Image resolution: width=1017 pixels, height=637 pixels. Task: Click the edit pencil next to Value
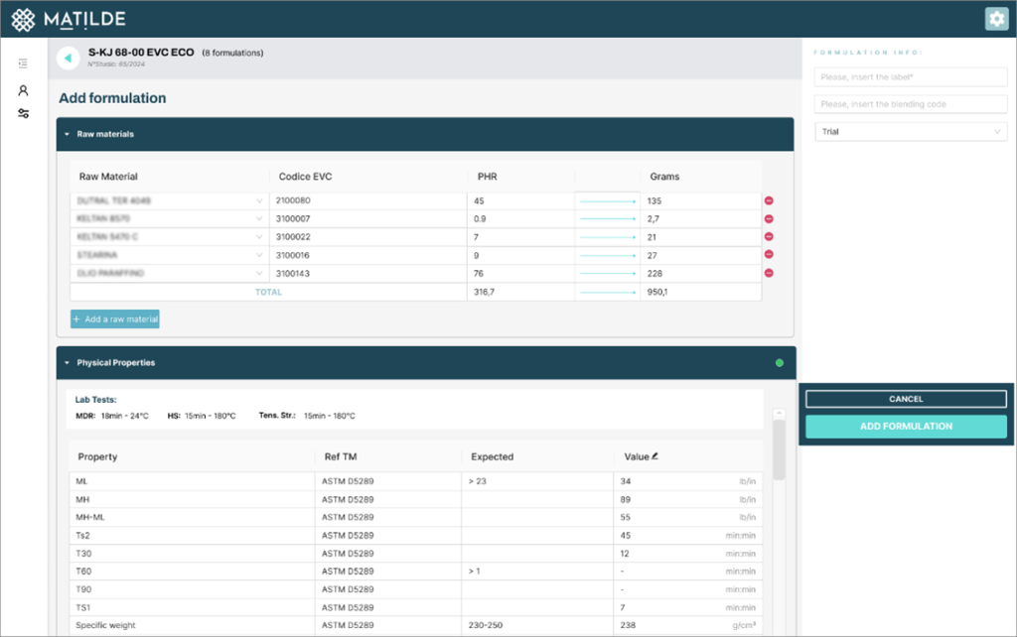(x=655, y=456)
